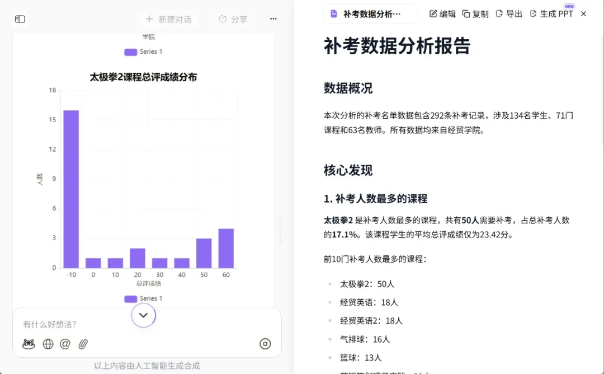Click the bar at score 50
The width and height of the screenshot is (604, 374).
tap(204, 253)
